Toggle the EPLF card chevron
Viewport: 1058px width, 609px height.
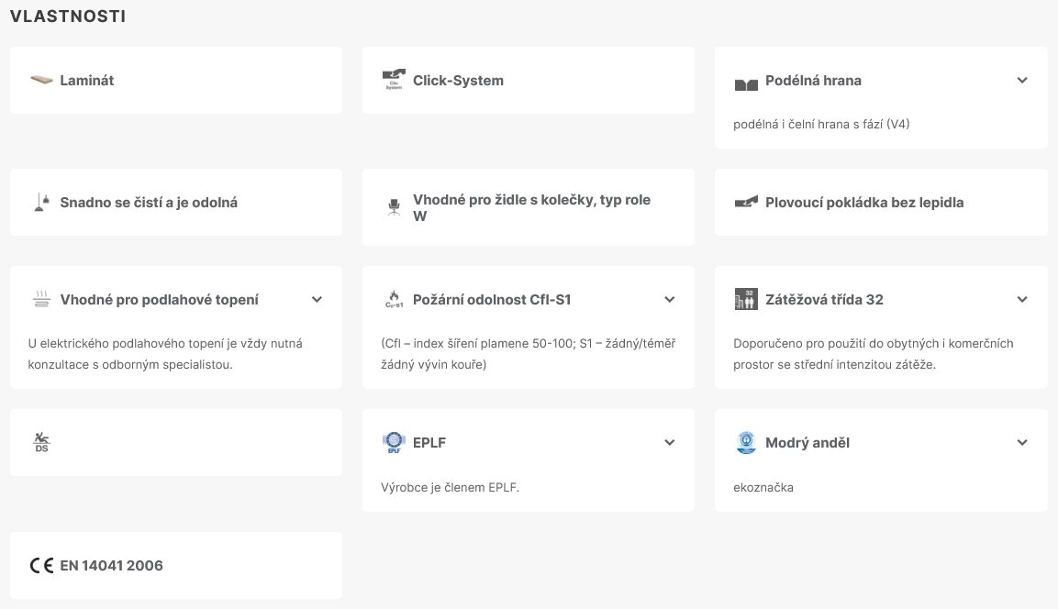[669, 442]
